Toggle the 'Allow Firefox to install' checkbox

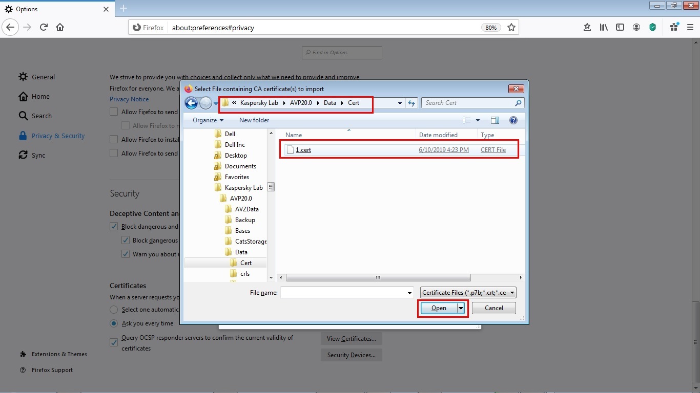tap(114, 139)
